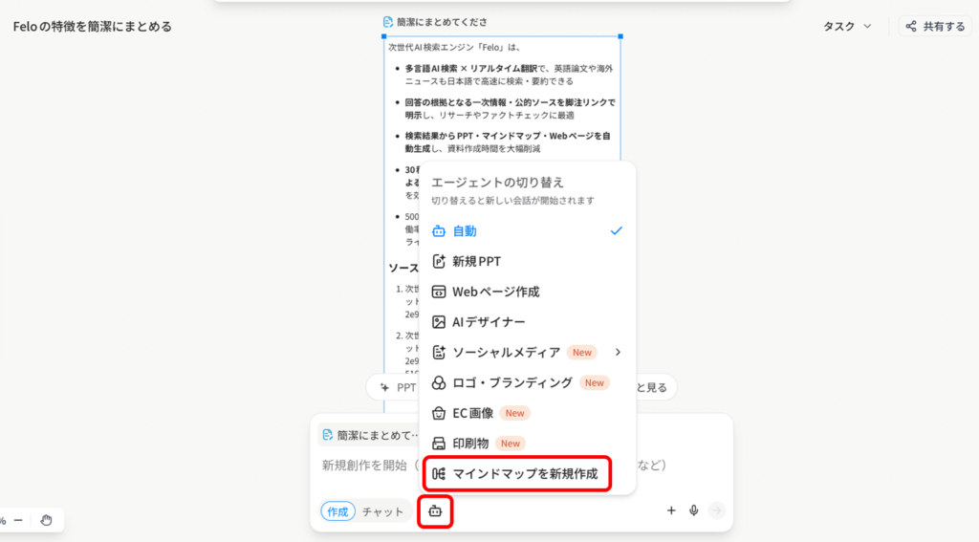Click the zoom out minus icon
The width and height of the screenshot is (979, 542).
pos(17,520)
